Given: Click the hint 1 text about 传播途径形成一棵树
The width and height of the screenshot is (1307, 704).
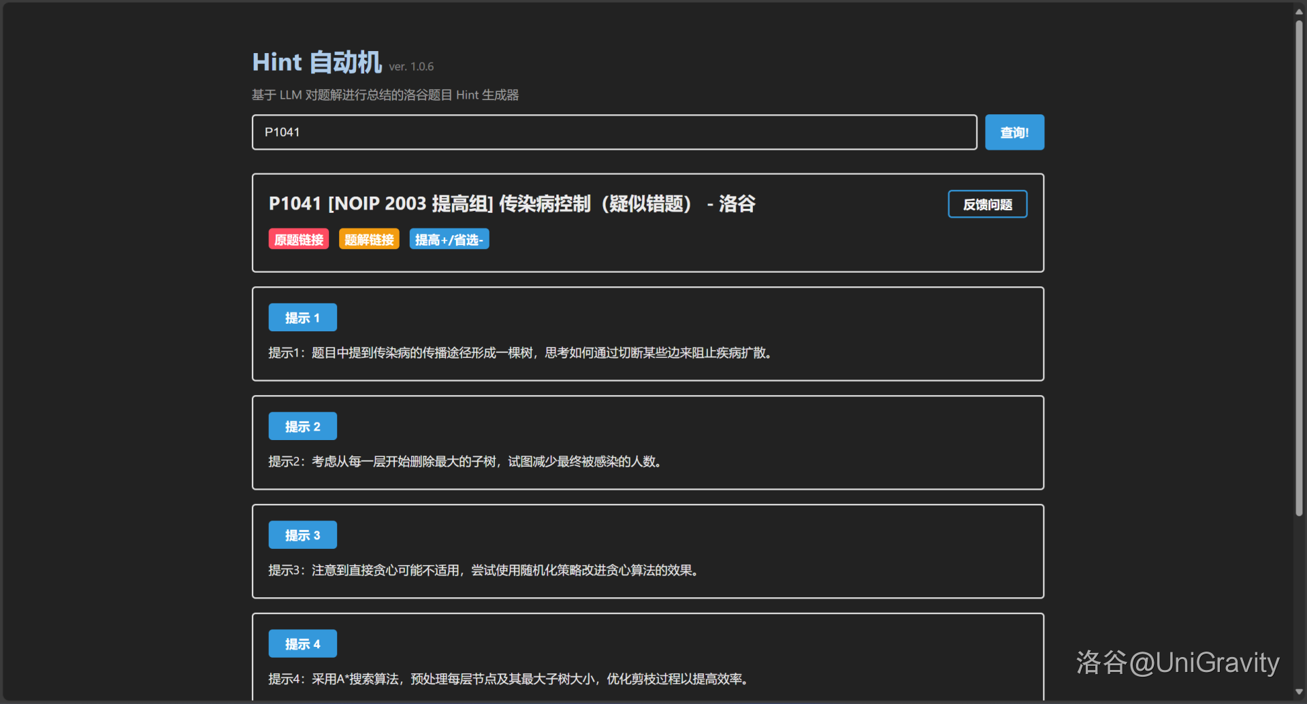Looking at the screenshot, I should pyautogui.click(x=521, y=353).
